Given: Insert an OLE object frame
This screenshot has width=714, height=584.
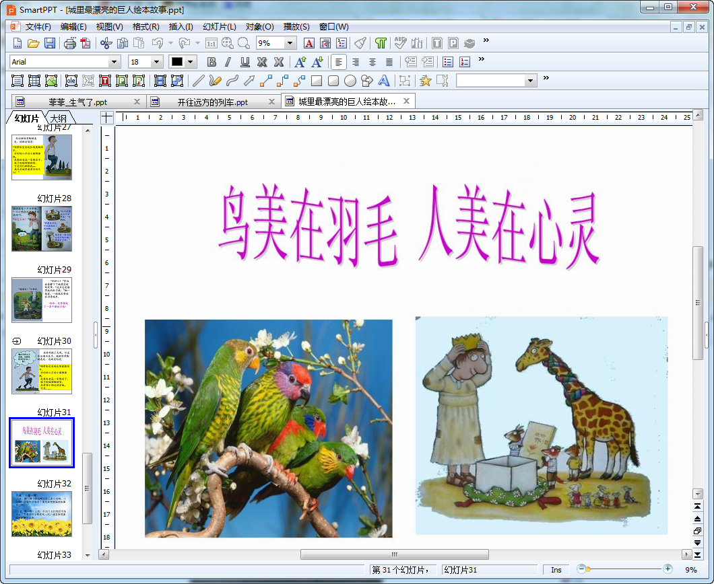Looking at the screenshot, I should tap(71, 81).
